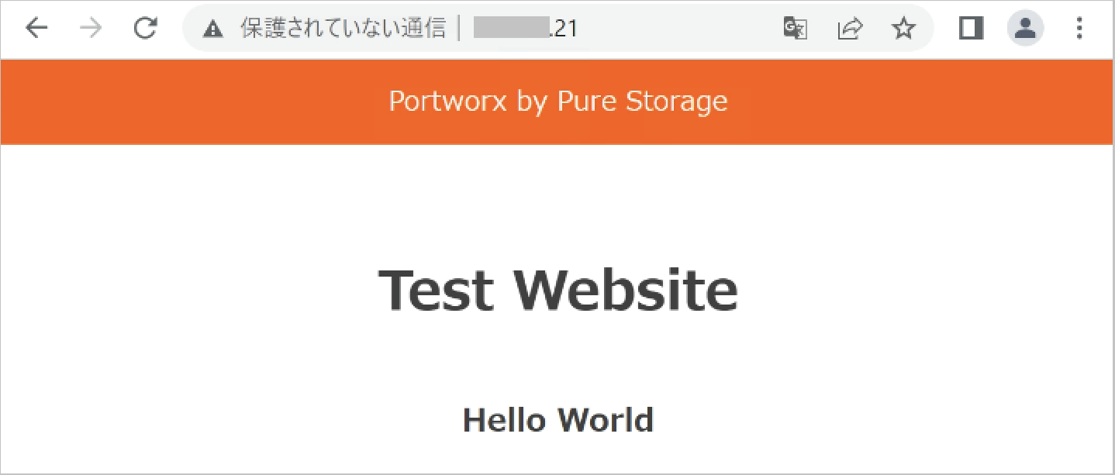The height and width of the screenshot is (475, 1115).
Task: Bookmark this page with the star
Action: [x=903, y=29]
